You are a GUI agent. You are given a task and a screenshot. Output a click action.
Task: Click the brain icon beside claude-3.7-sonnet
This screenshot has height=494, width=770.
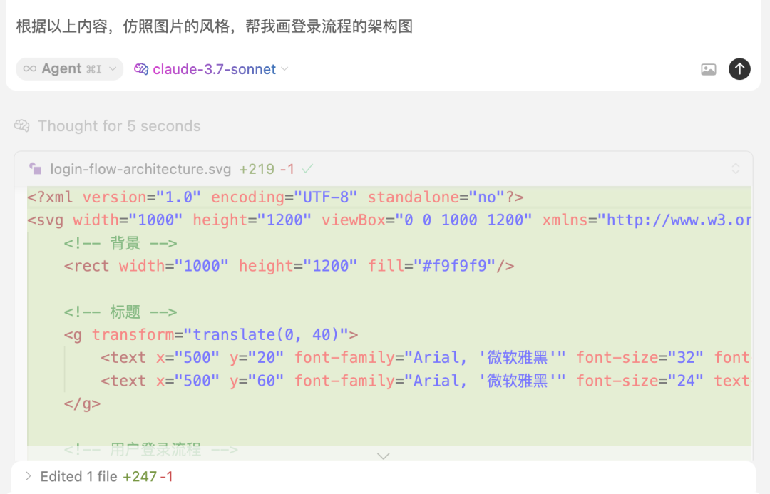[x=140, y=69]
